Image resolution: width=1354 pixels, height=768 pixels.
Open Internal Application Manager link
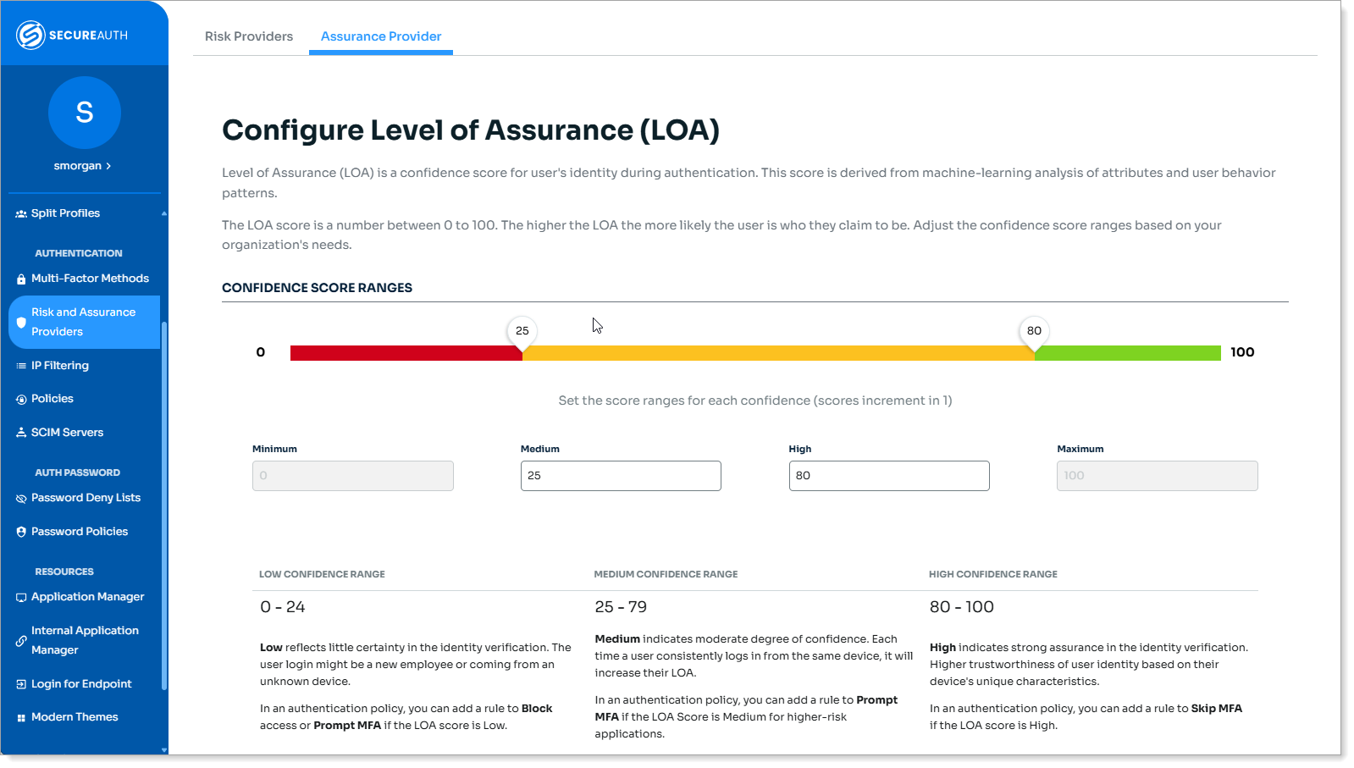tap(85, 640)
